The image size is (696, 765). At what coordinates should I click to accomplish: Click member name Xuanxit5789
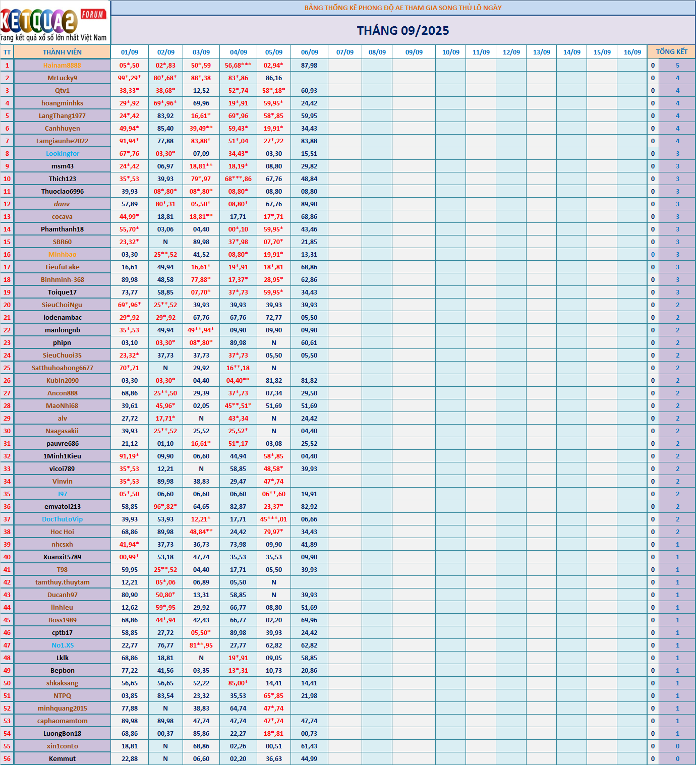pyautogui.click(x=62, y=557)
